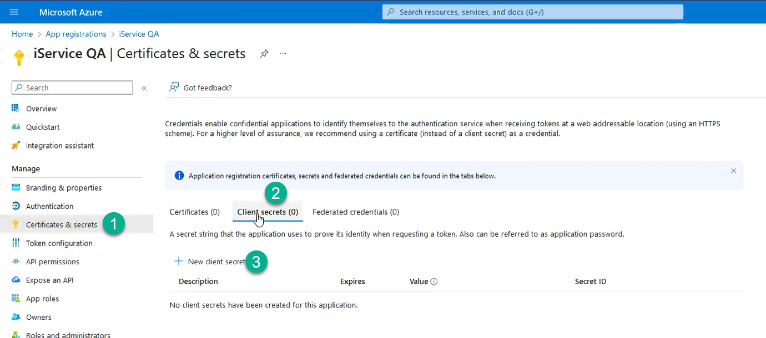Focus the sidebar Search field
The height and width of the screenshot is (338, 766).
click(x=72, y=88)
